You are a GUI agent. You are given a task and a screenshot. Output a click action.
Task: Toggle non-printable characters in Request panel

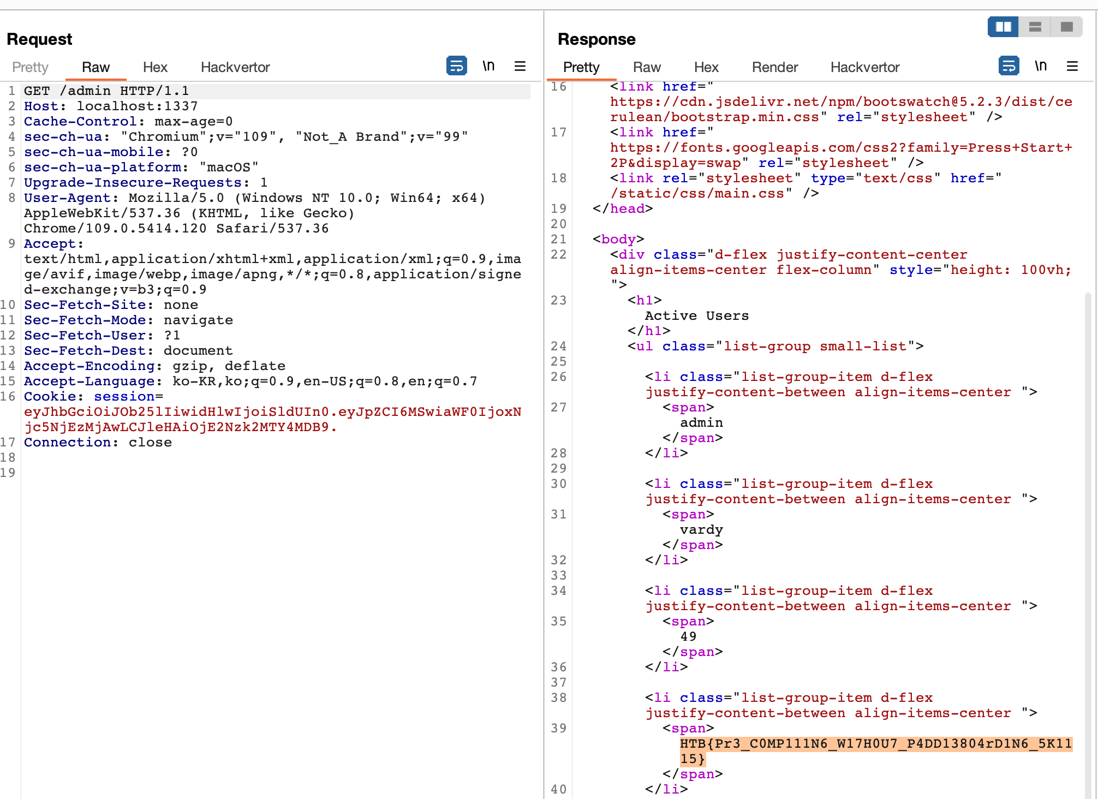click(488, 66)
